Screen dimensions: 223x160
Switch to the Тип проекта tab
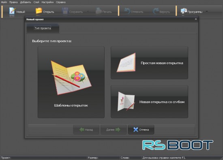[x=43, y=28]
